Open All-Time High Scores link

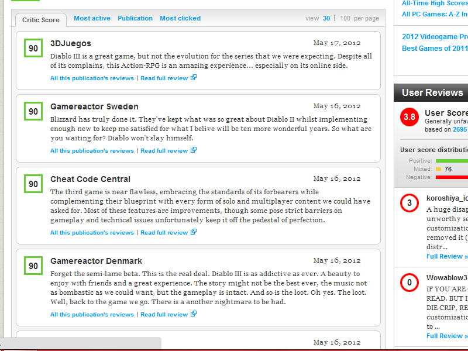(435, 4)
